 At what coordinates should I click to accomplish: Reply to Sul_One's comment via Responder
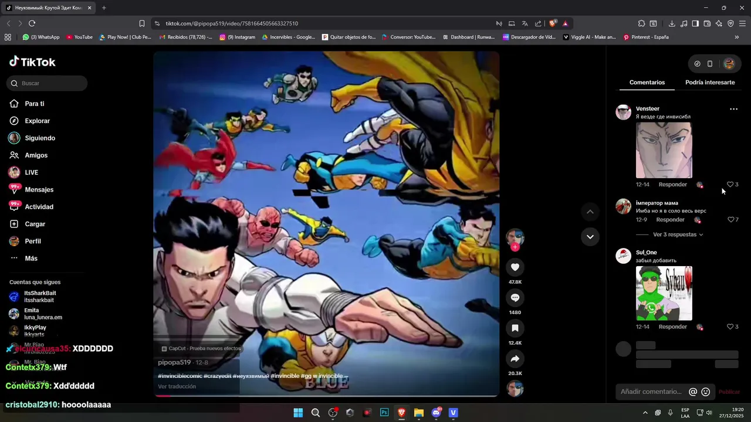pyautogui.click(x=672, y=327)
